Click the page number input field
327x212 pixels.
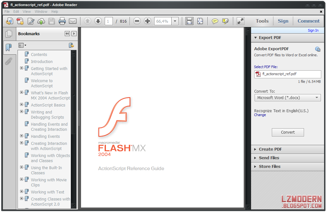point(109,21)
